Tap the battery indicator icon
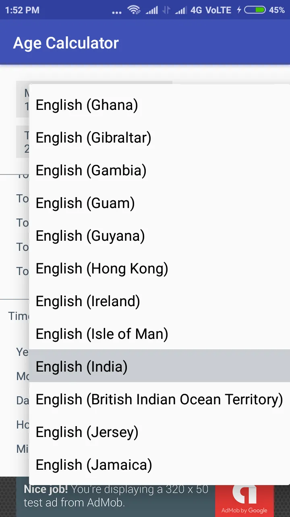290x517 pixels. tap(255, 10)
